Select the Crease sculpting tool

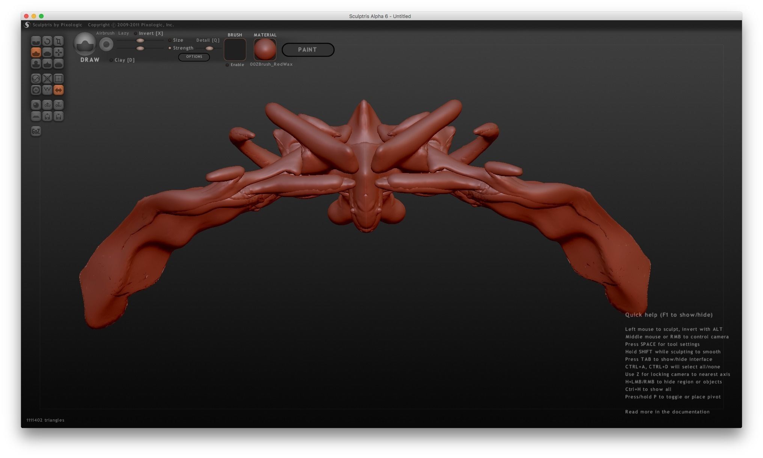click(x=36, y=41)
